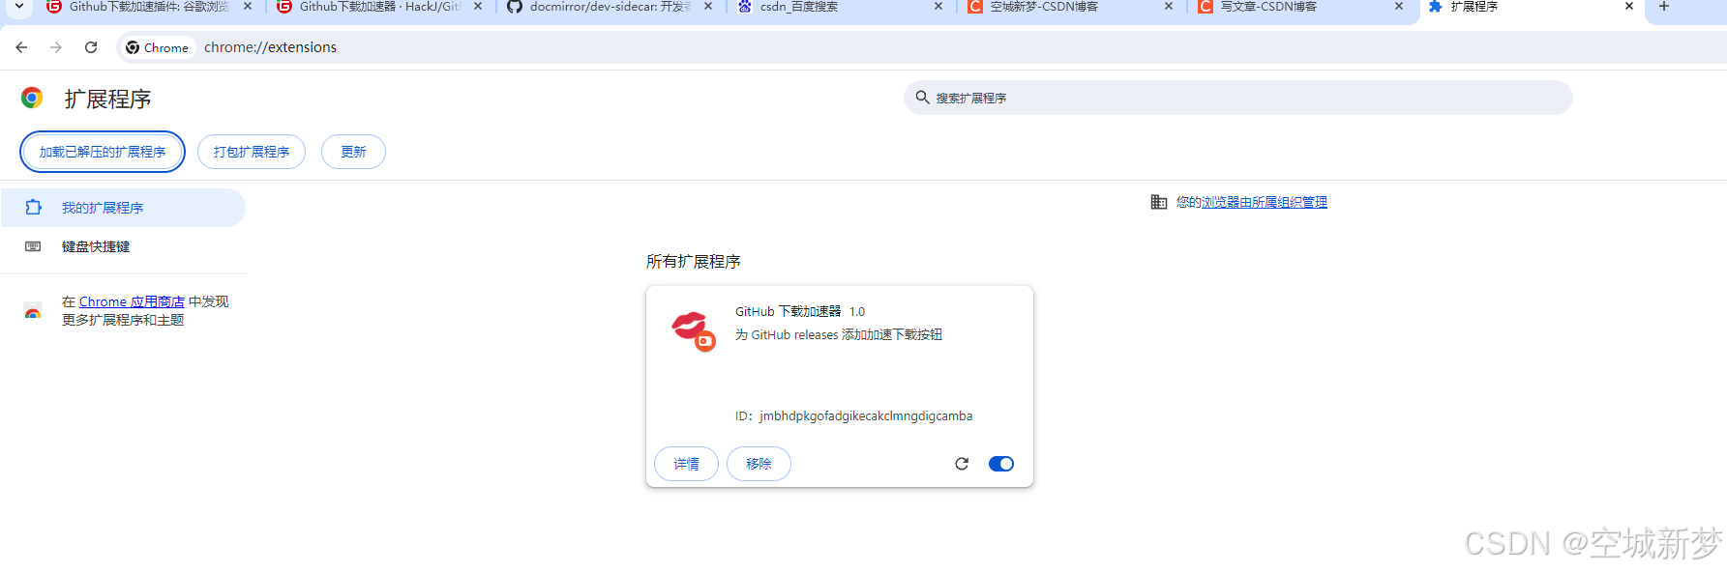
Task: Switch to 写文章-CSDN博客 tab
Action: [x=1298, y=7]
